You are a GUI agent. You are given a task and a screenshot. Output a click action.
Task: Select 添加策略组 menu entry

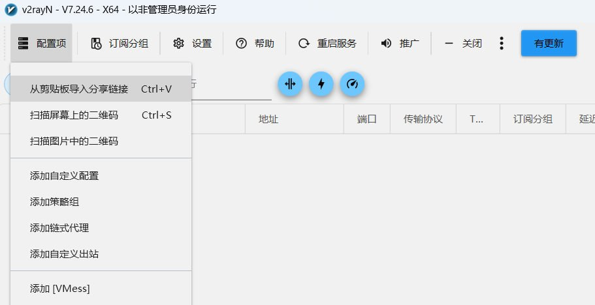pos(101,201)
